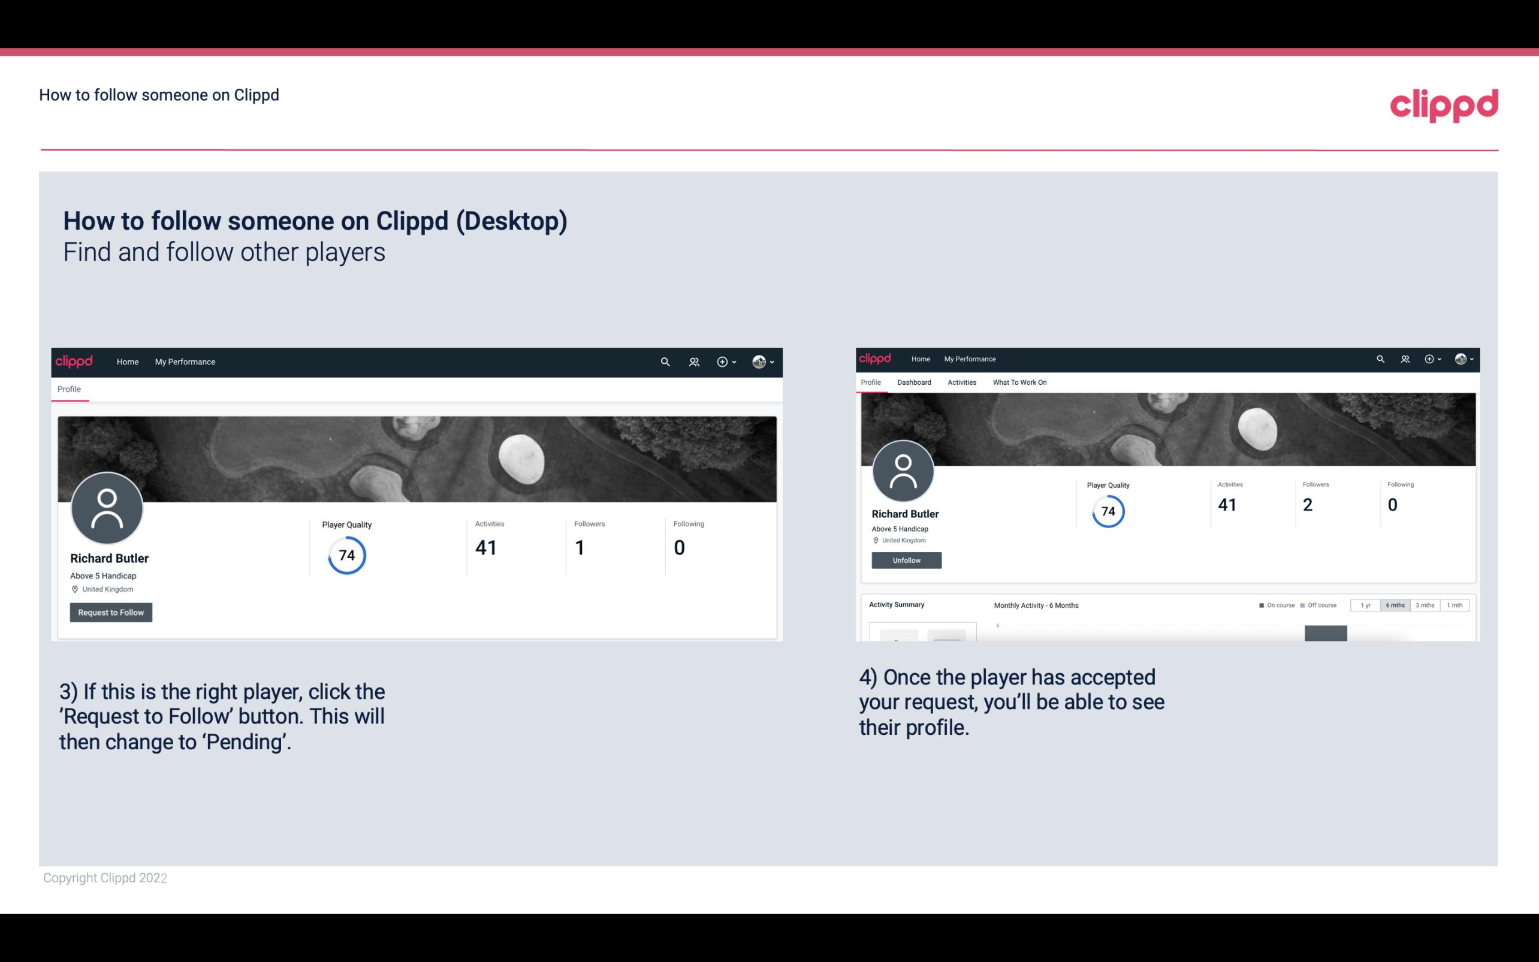Click the search icon on right desktop

1380,359
